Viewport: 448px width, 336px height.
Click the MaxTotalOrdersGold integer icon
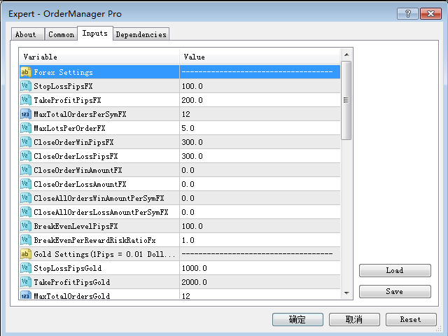[25, 296]
